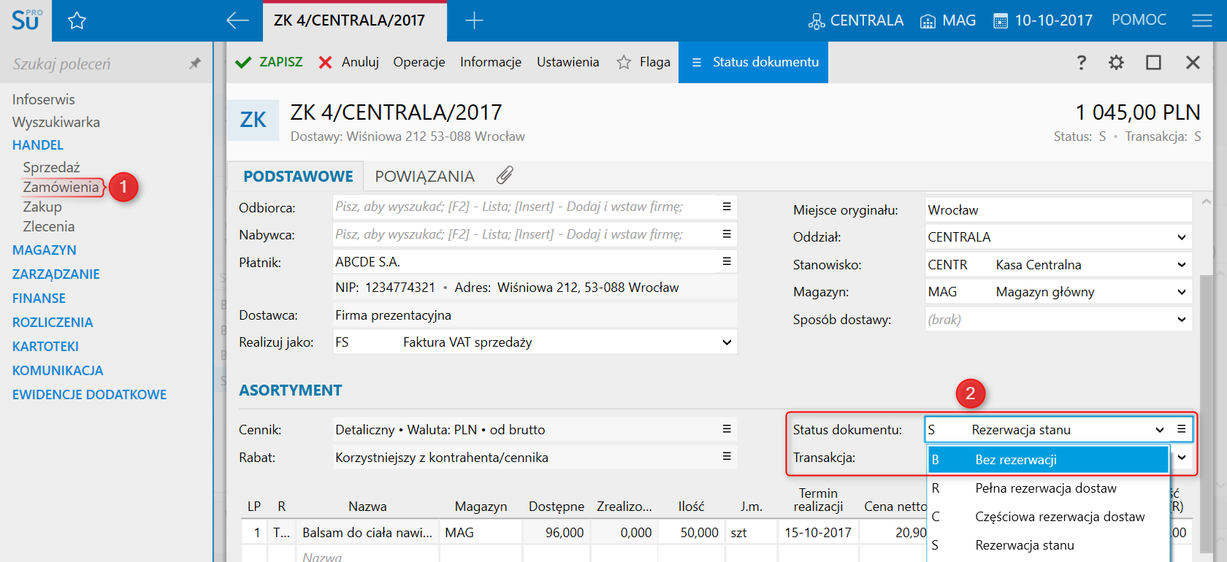Maximize the document window

coord(1154,62)
